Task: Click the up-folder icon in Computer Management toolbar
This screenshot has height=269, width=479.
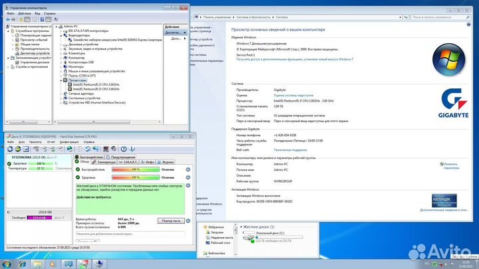Action: click(21, 19)
